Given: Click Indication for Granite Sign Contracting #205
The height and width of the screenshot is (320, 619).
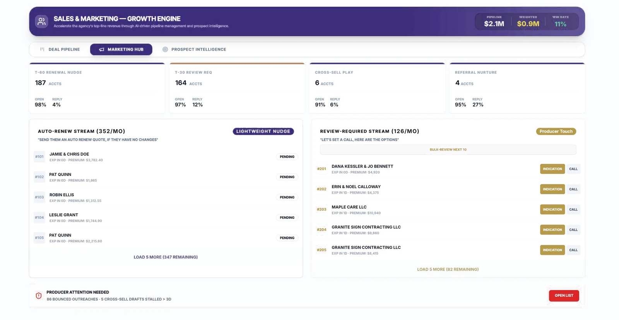Looking at the screenshot, I should pyautogui.click(x=552, y=250).
